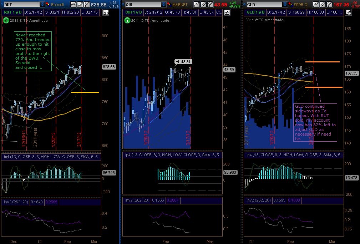The width and height of the screenshot is (360, 244).
Task: Click the ip4 study label under RUT chart
Action: (x=52, y=157)
